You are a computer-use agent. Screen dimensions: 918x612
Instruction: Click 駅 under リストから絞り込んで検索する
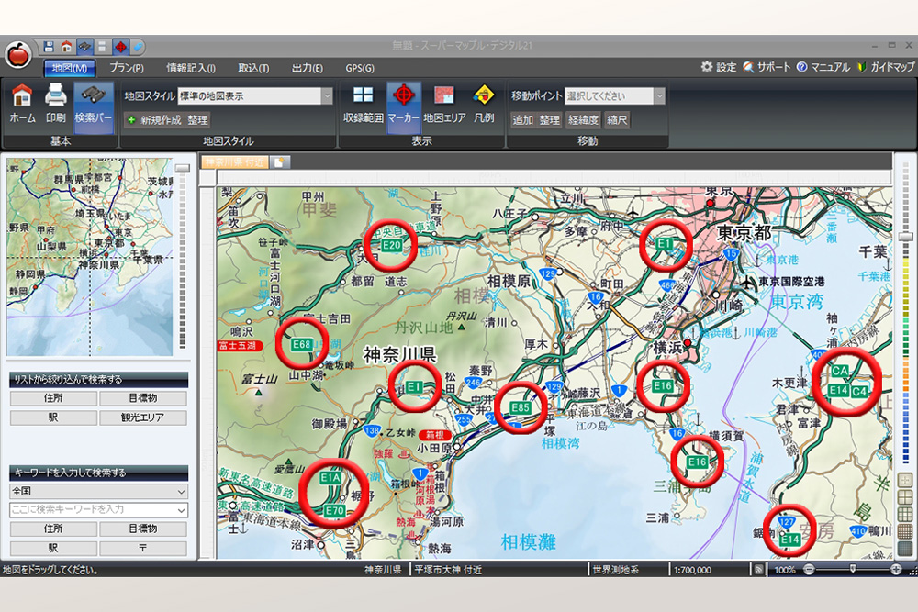(x=53, y=417)
